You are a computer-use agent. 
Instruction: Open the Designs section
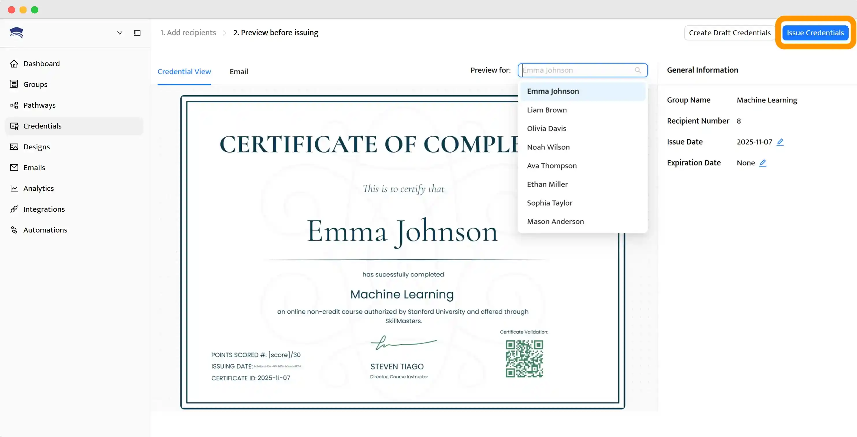point(37,146)
